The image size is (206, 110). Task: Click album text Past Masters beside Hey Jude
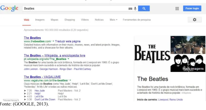[x=69, y=91]
